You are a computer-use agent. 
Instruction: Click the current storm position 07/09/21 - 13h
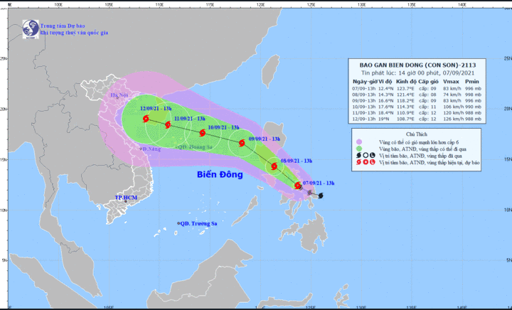coord(298,186)
